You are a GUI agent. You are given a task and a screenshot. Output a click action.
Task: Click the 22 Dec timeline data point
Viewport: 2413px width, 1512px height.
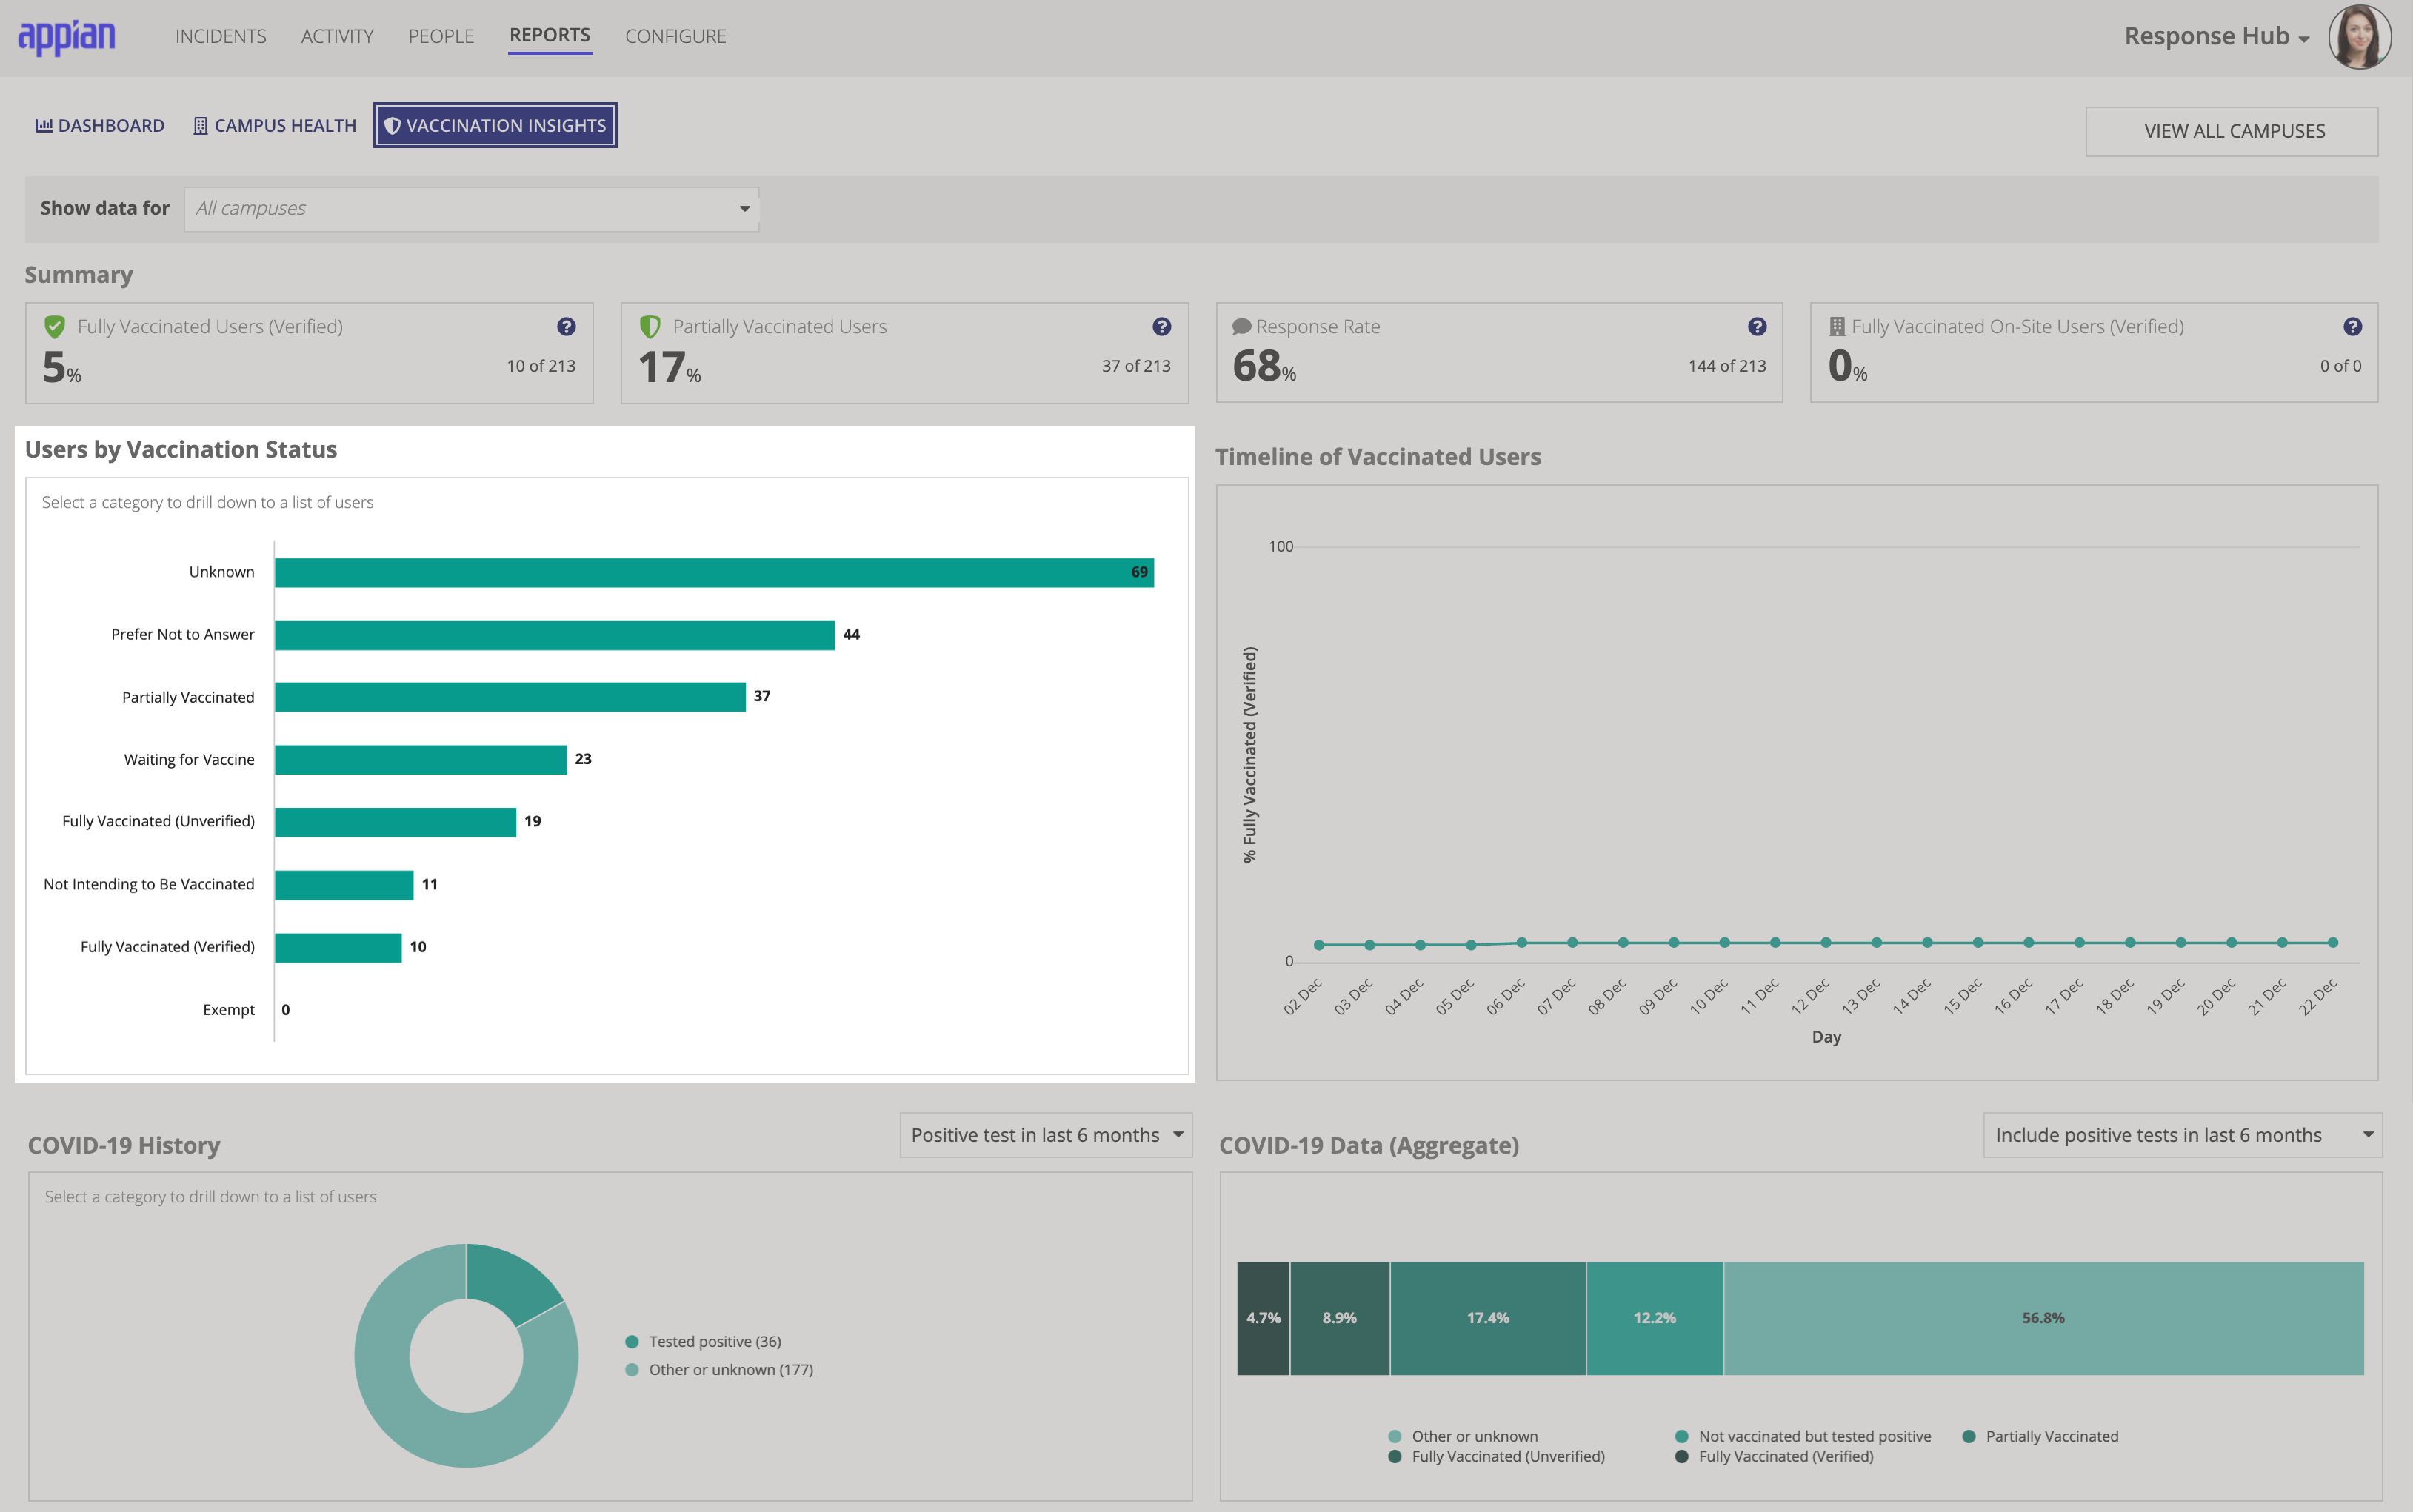[2333, 943]
